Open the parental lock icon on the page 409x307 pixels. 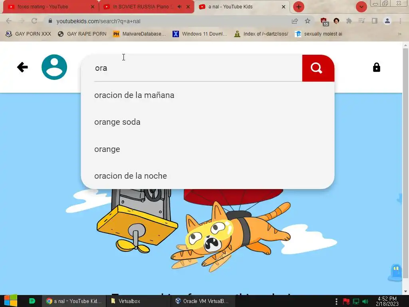coord(376,67)
